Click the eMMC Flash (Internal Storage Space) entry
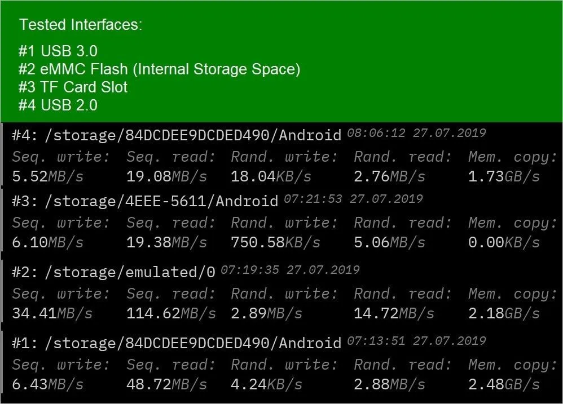This screenshot has height=404, width=563. click(x=159, y=69)
